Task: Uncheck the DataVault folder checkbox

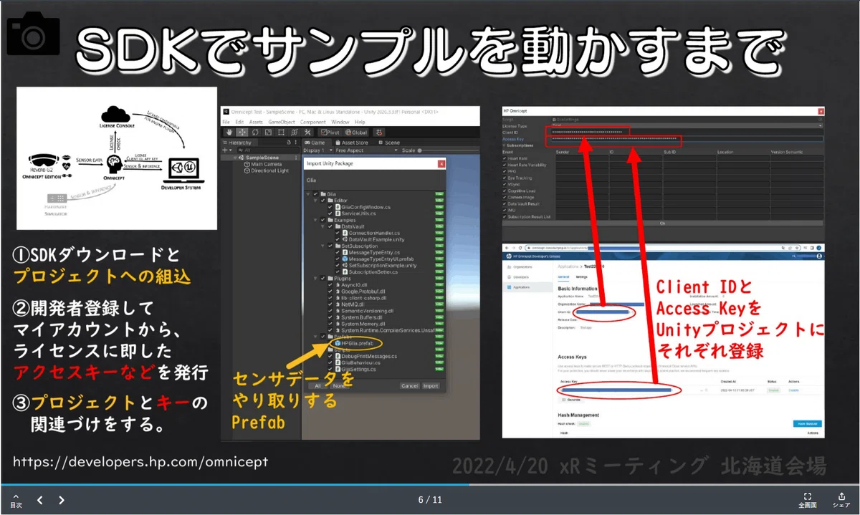Action: [x=330, y=226]
